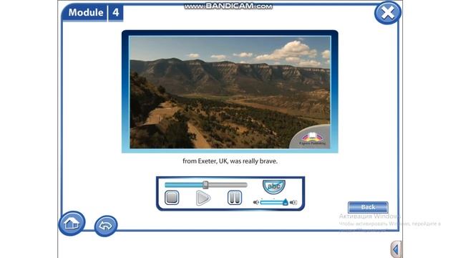Image resolution: width=458 pixels, height=258 pixels.
Task: Click the loud volume speaker icon
Action: [x=293, y=202]
